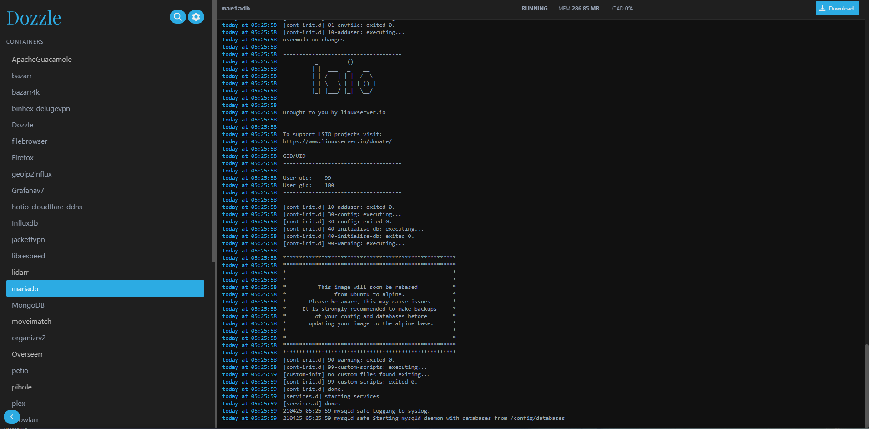
Task: Select the filebrowser container
Action: (x=30, y=141)
